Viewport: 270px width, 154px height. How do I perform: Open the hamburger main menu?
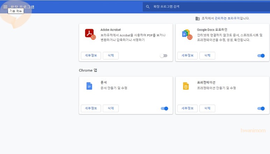pyautogui.click(x=5, y=7)
